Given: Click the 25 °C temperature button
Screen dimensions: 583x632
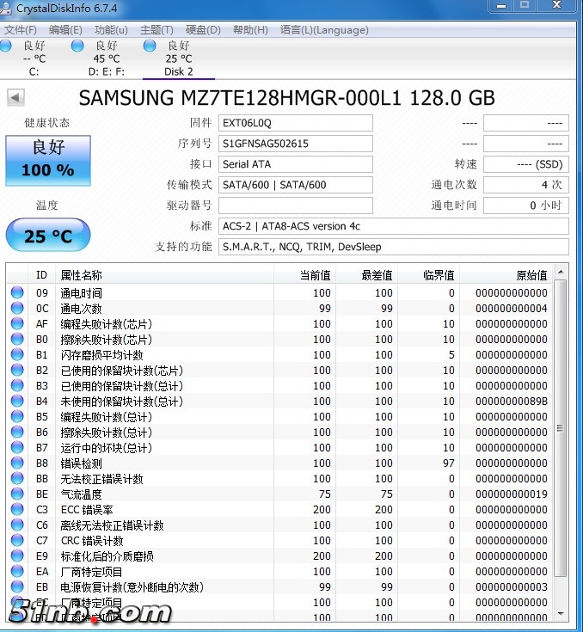Looking at the screenshot, I should pyautogui.click(x=48, y=236).
